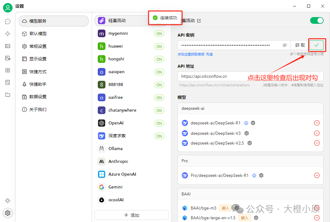Open 数据设置 settings section
The image size is (330, 222).
coord(54,97)
